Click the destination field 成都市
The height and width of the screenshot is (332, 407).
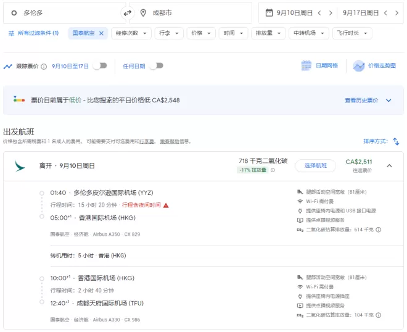191,13
